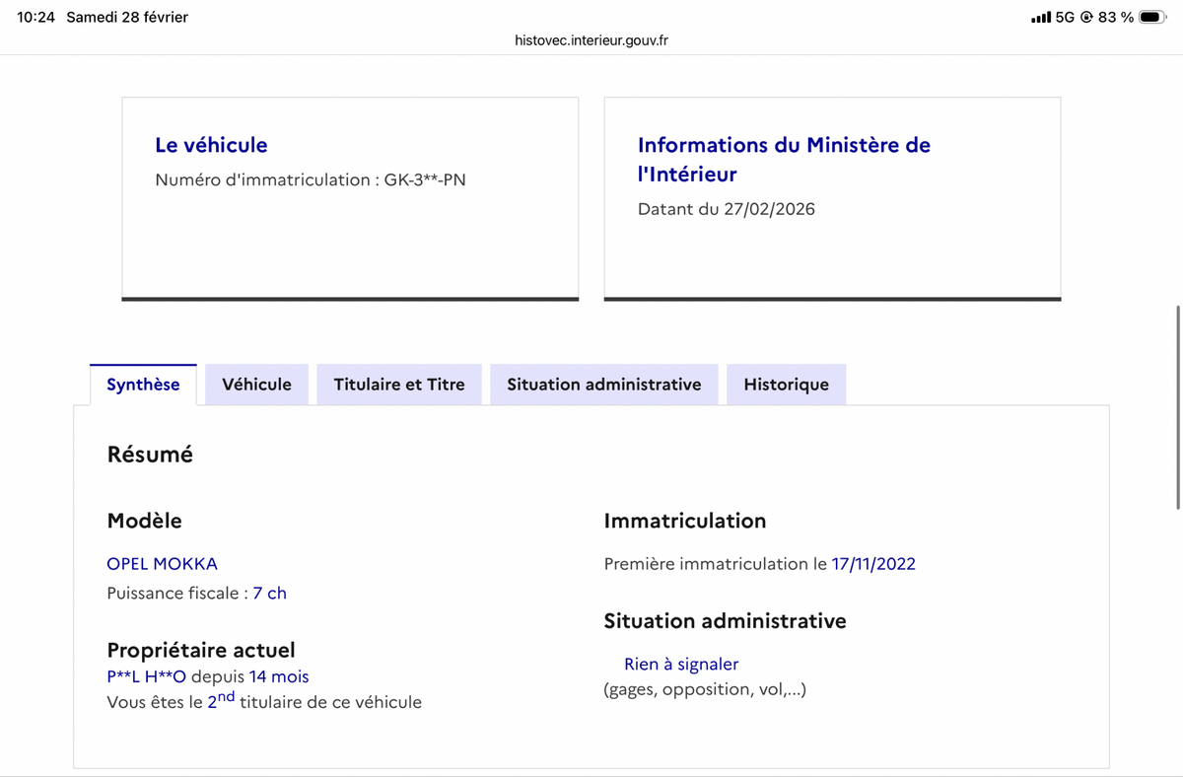Open the Titulaire et Titre tab
Screen dimensions: 1183x777
click(x=398, y=385)
